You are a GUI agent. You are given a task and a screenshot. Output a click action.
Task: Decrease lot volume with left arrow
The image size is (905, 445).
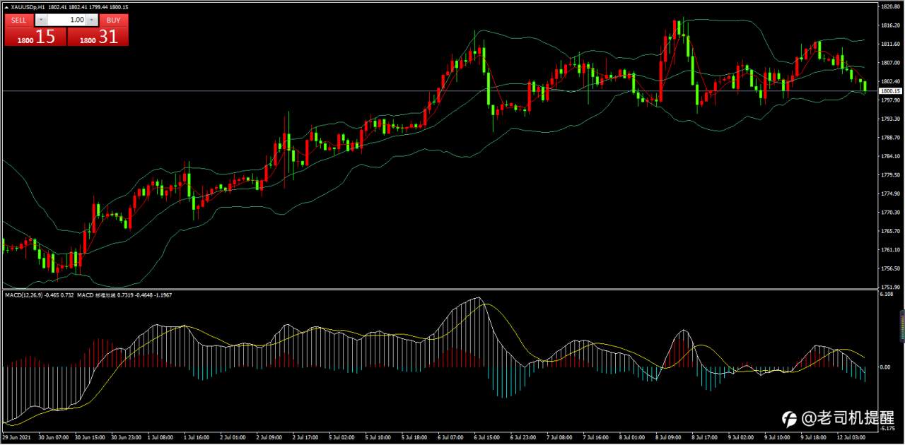click(41, 20)
